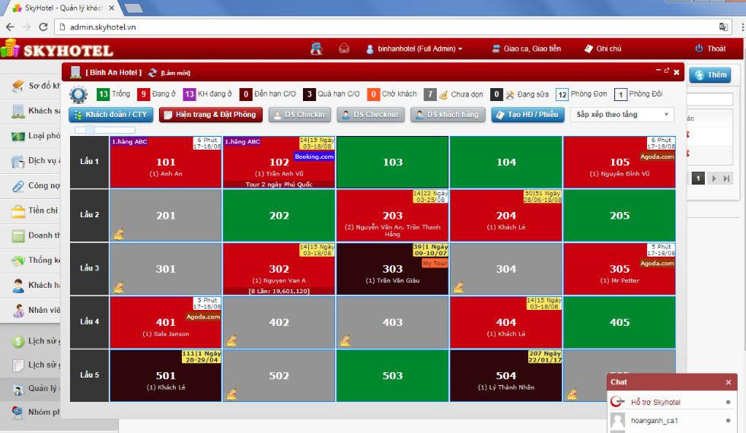
Task: Filter by 9 Đang ở status
Action: pos(157,94)
